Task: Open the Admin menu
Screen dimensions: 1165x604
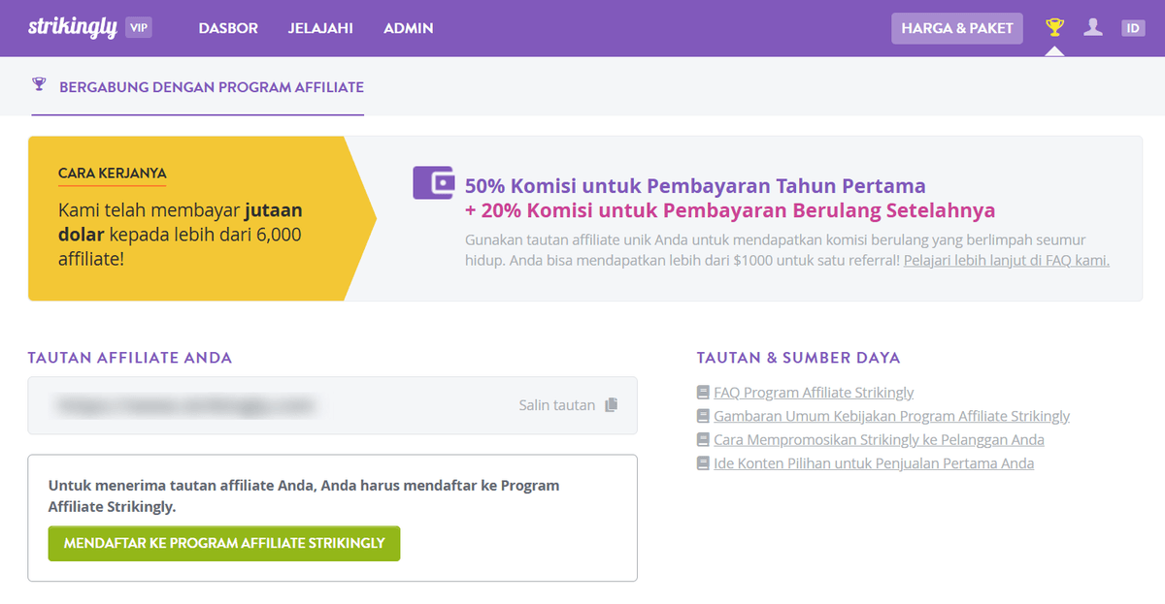Action: pos(409,28)
